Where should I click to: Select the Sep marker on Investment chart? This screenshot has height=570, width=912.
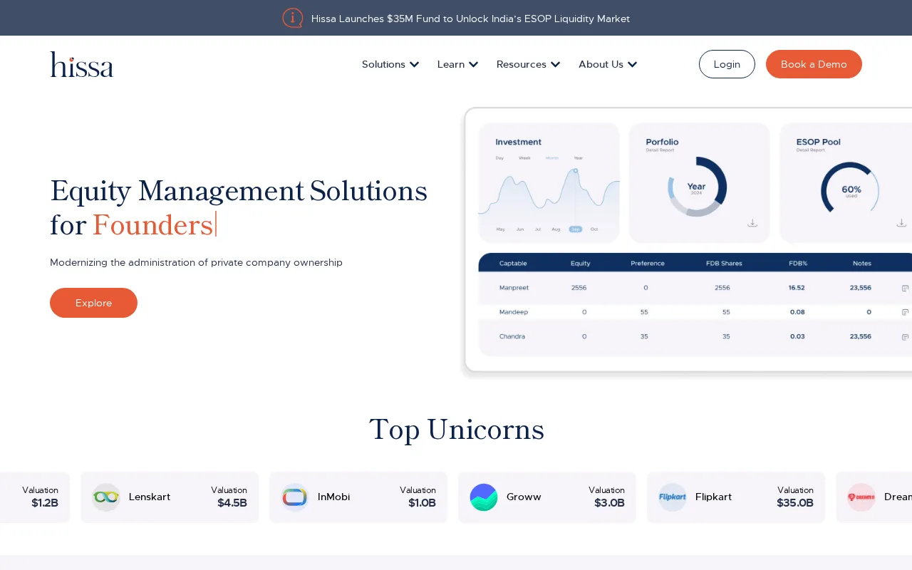pos(575,229)
